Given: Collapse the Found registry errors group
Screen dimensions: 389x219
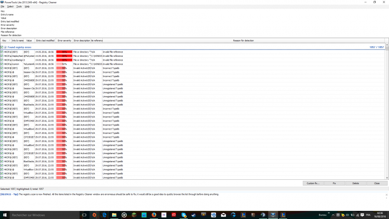Looking at the screenshot, I should pos(5,47).
